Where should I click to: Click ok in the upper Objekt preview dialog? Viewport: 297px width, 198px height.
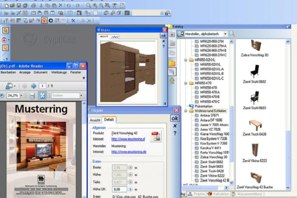pyautogui.click(x=163, y=35)
